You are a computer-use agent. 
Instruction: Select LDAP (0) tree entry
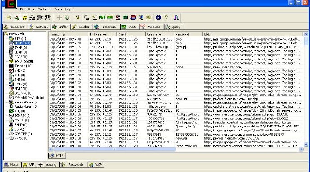[21, 52]
